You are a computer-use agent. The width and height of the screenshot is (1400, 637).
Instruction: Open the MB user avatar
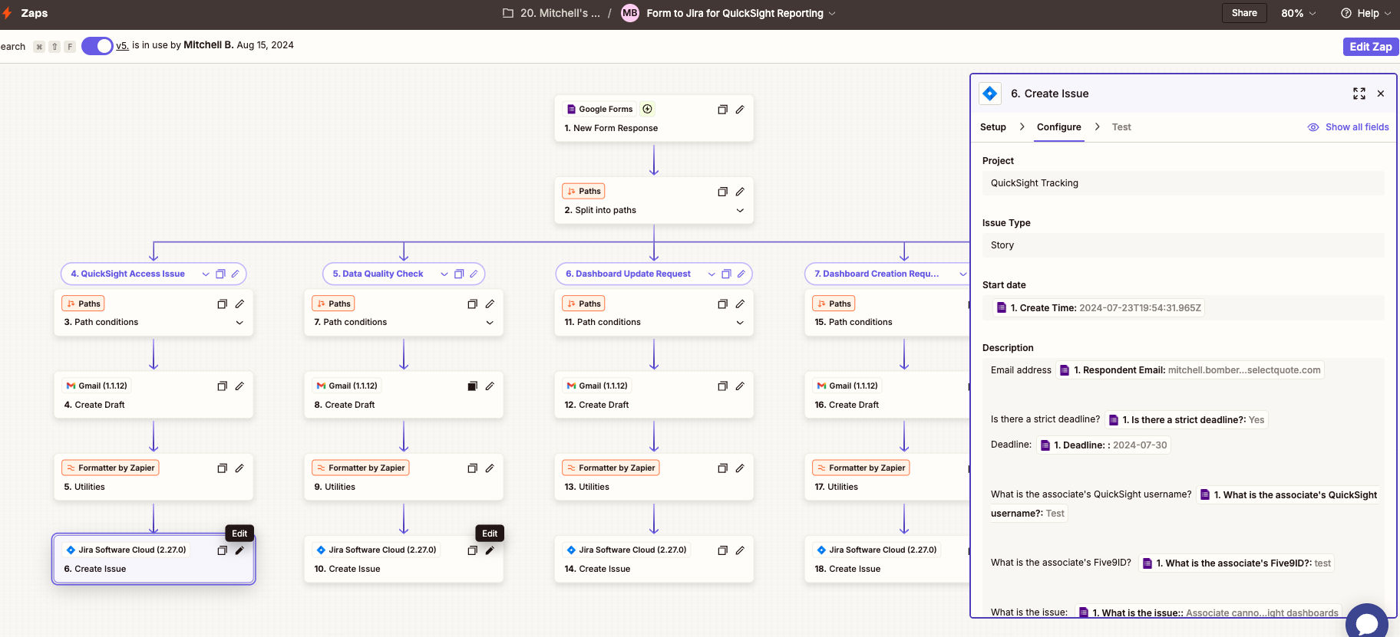(630, 13)
